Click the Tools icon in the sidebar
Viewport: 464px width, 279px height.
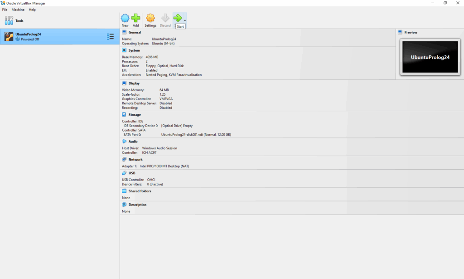click(x=9, y=20)
